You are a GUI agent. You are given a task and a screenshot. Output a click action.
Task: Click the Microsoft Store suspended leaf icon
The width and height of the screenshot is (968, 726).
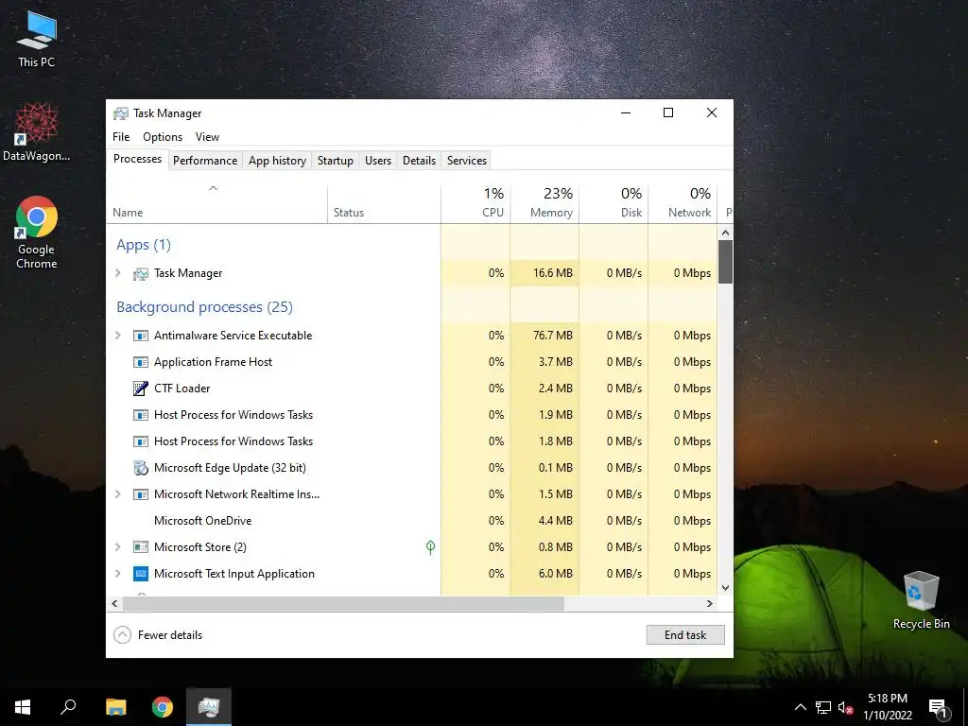pyautogui.click(x=430, y=547)
